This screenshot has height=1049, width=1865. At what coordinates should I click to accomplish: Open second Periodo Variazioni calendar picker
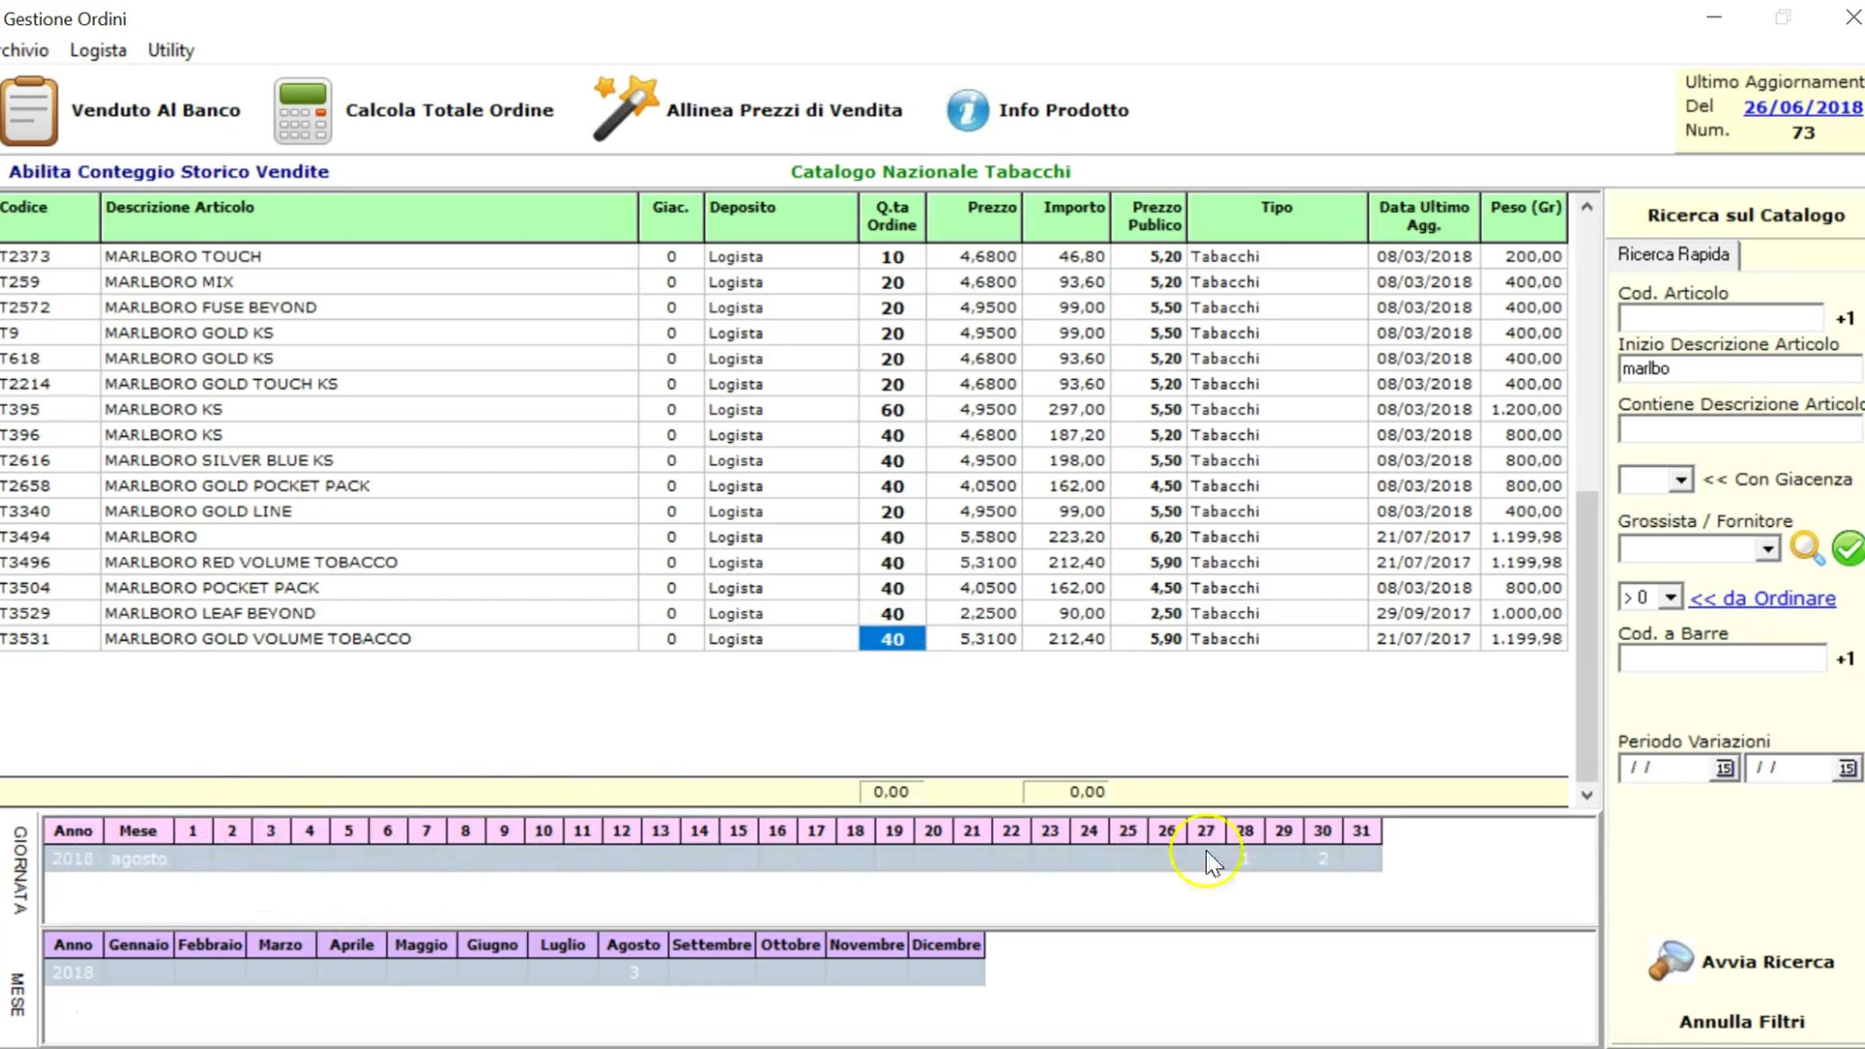[1846, 768]
